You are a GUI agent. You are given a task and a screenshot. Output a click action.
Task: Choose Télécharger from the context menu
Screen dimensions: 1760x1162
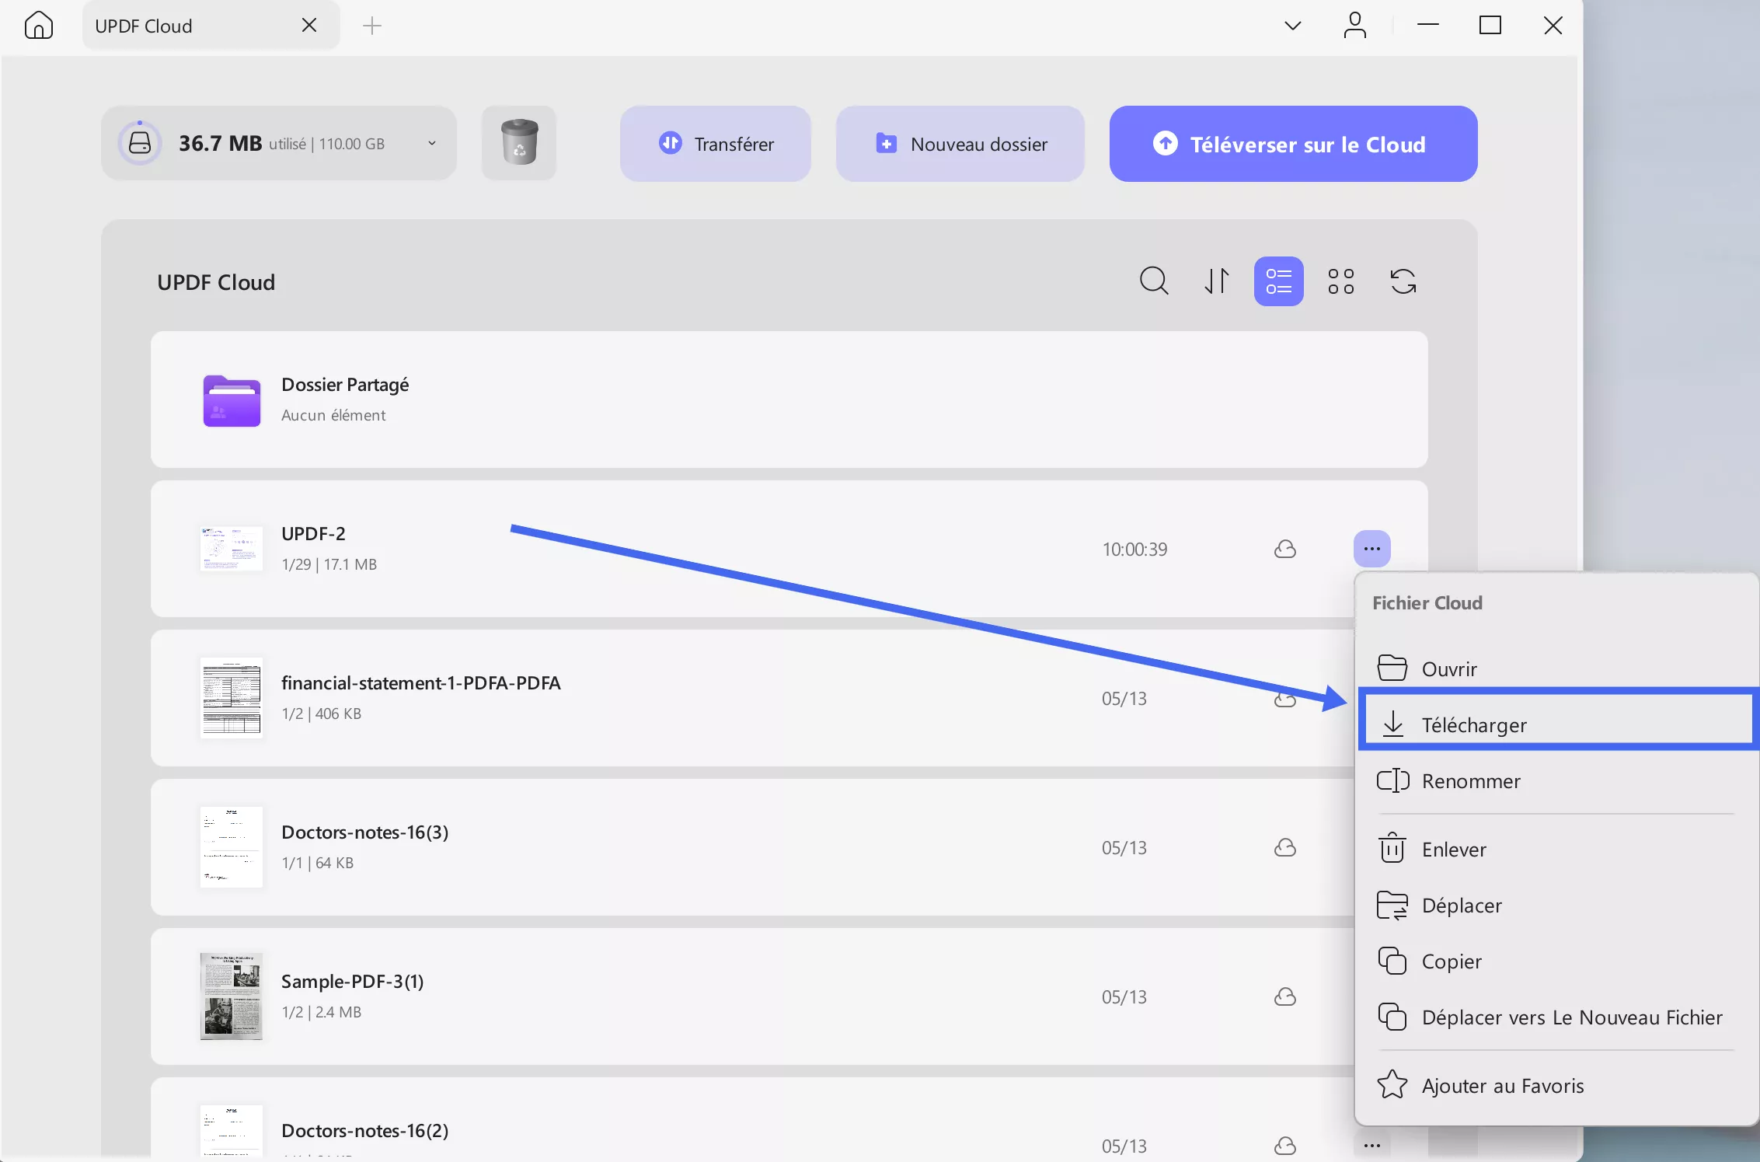pyautogui.click(x=1557, y=724)
